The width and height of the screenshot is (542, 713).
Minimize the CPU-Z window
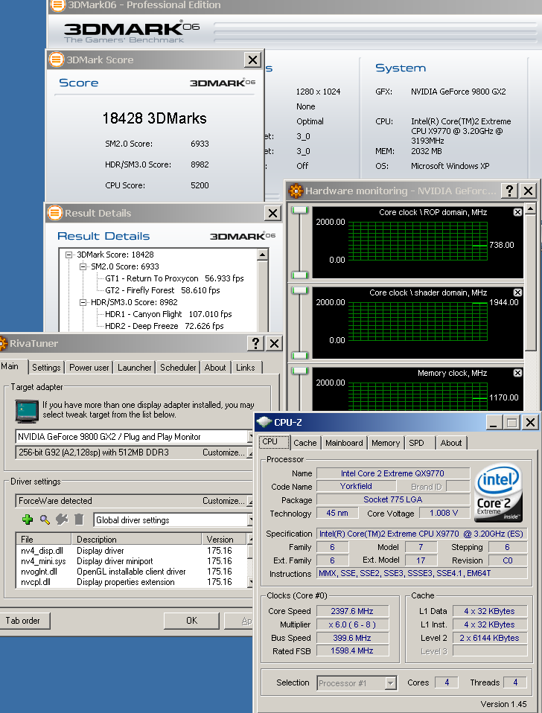click(494, 423)
